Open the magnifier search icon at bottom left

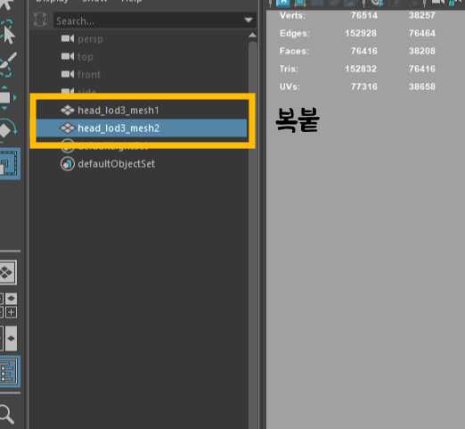point(6,414)
